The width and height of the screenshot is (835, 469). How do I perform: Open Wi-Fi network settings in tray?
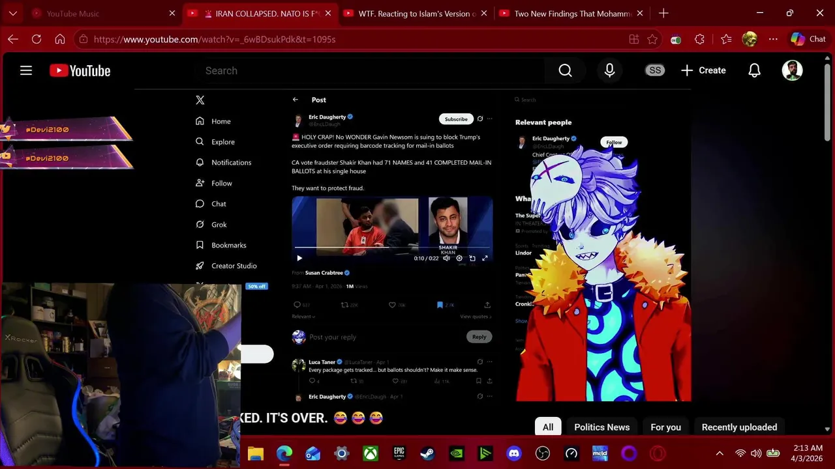740,453
